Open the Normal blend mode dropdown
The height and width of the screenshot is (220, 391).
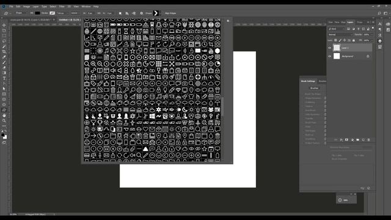(x=340, y=35)
